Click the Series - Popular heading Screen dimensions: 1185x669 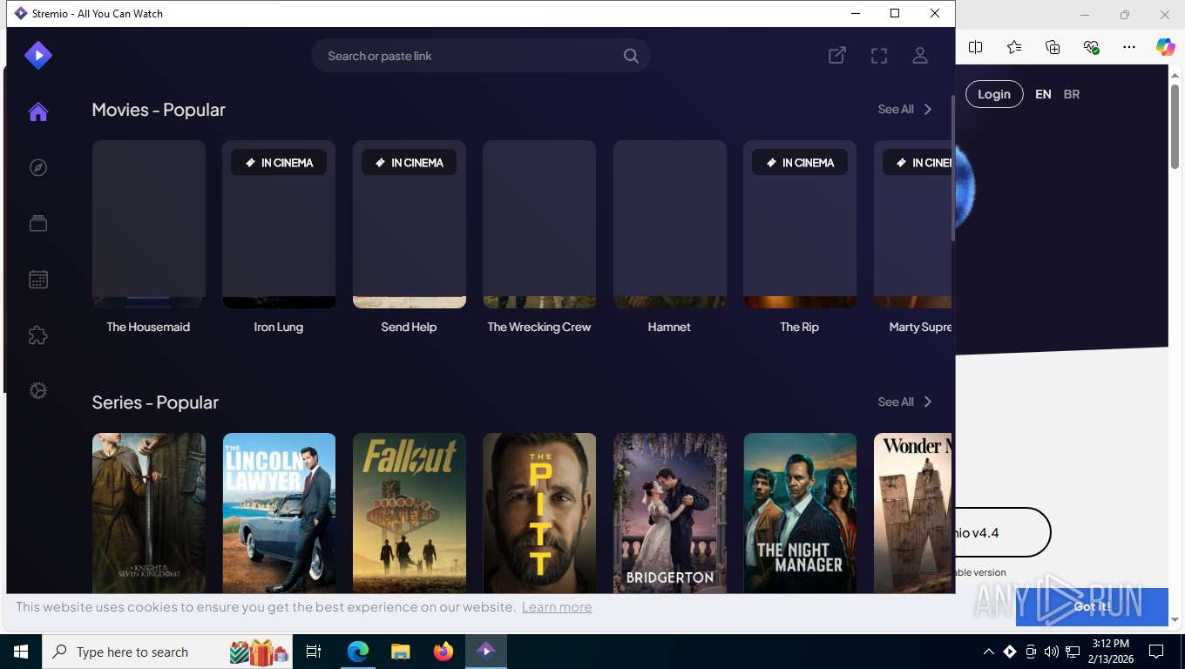(x=155, y=402)
